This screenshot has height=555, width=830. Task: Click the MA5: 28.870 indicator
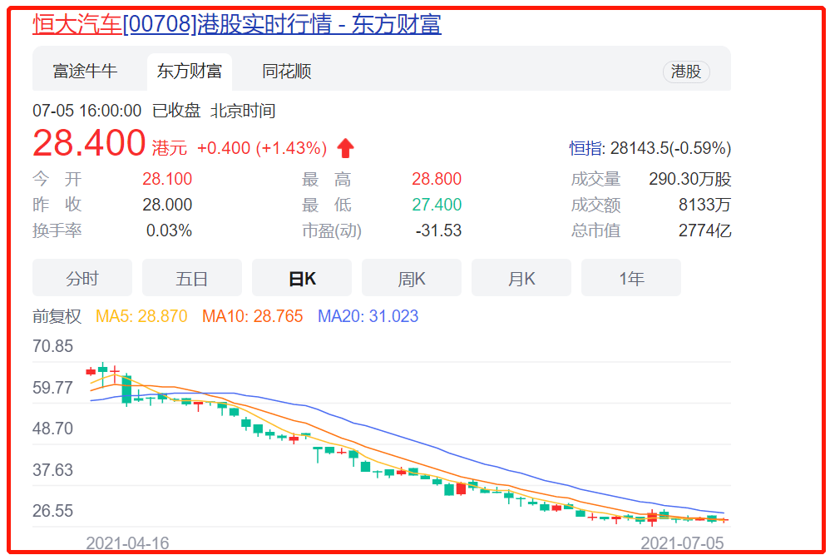tap(141, 316)
